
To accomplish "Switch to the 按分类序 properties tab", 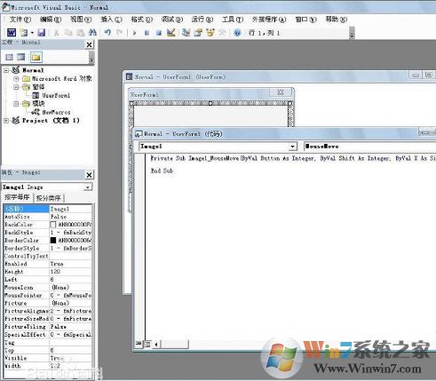I will tap(49, 198).
